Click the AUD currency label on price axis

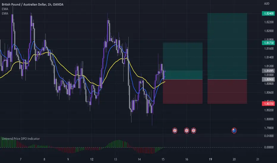[x=267, y=4]
